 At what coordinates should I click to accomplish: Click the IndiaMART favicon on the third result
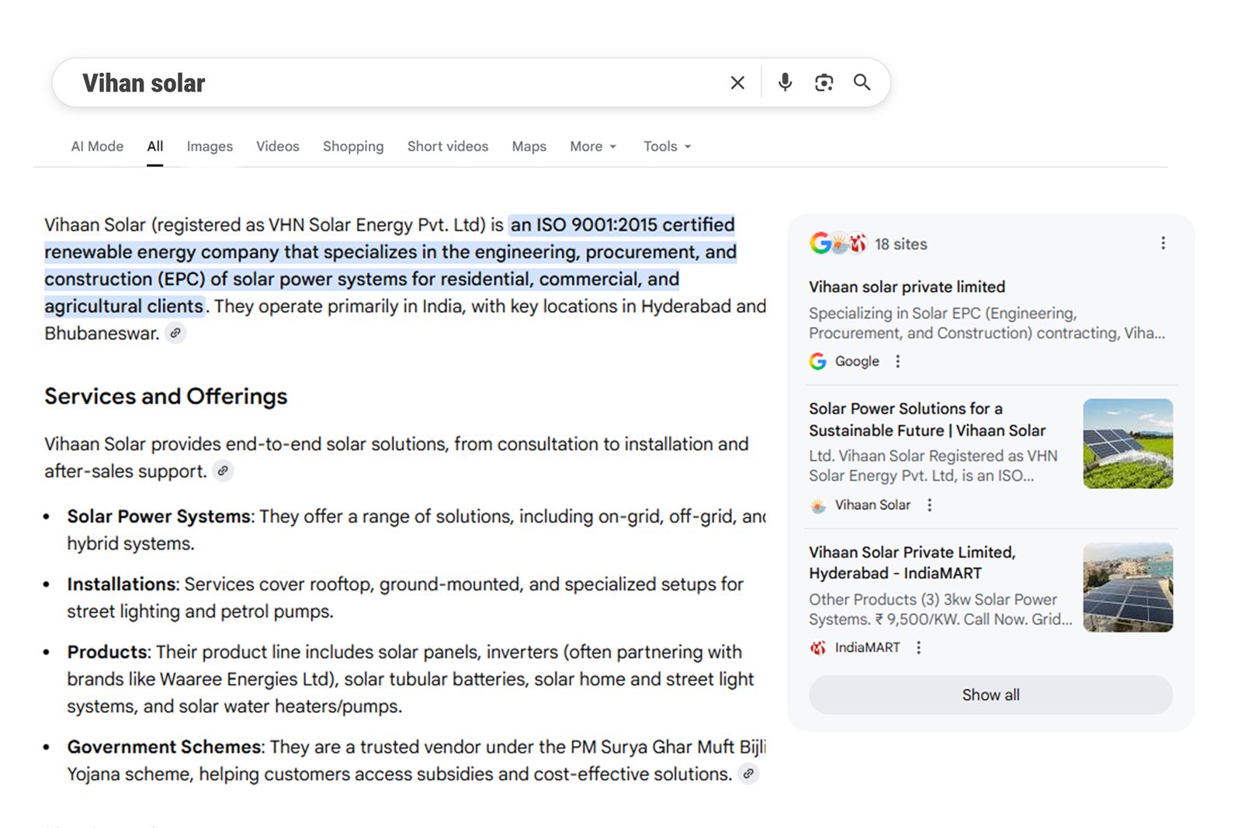point(817,646)
